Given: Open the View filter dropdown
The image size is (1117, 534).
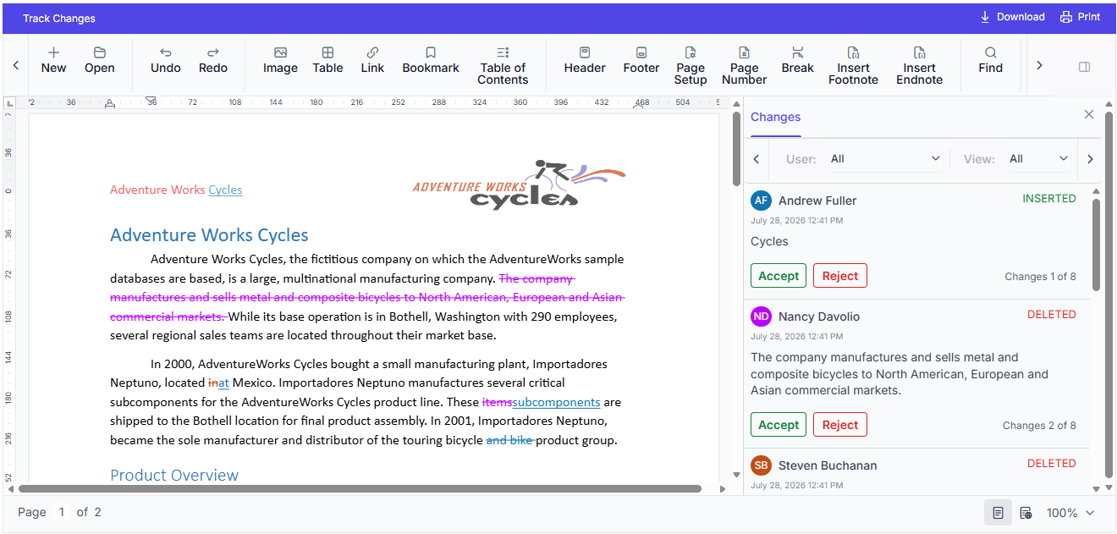Looking at the screenshot, I should coord(1039,159).
